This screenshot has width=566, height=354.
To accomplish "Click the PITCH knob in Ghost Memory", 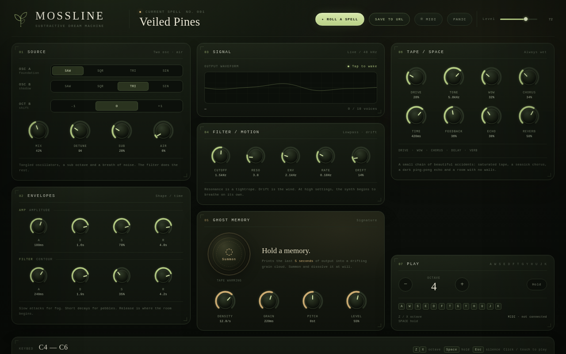I will (313, 301).
